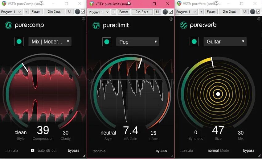Click Inflate value 15 in pure:limit
The height and width of the screenshot is (159, 262).
(153, 133)
